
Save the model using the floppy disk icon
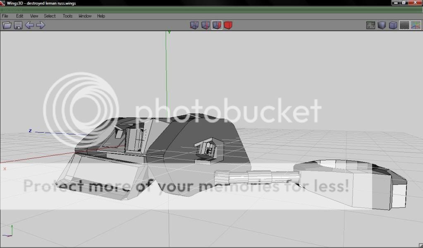point(18,25)
